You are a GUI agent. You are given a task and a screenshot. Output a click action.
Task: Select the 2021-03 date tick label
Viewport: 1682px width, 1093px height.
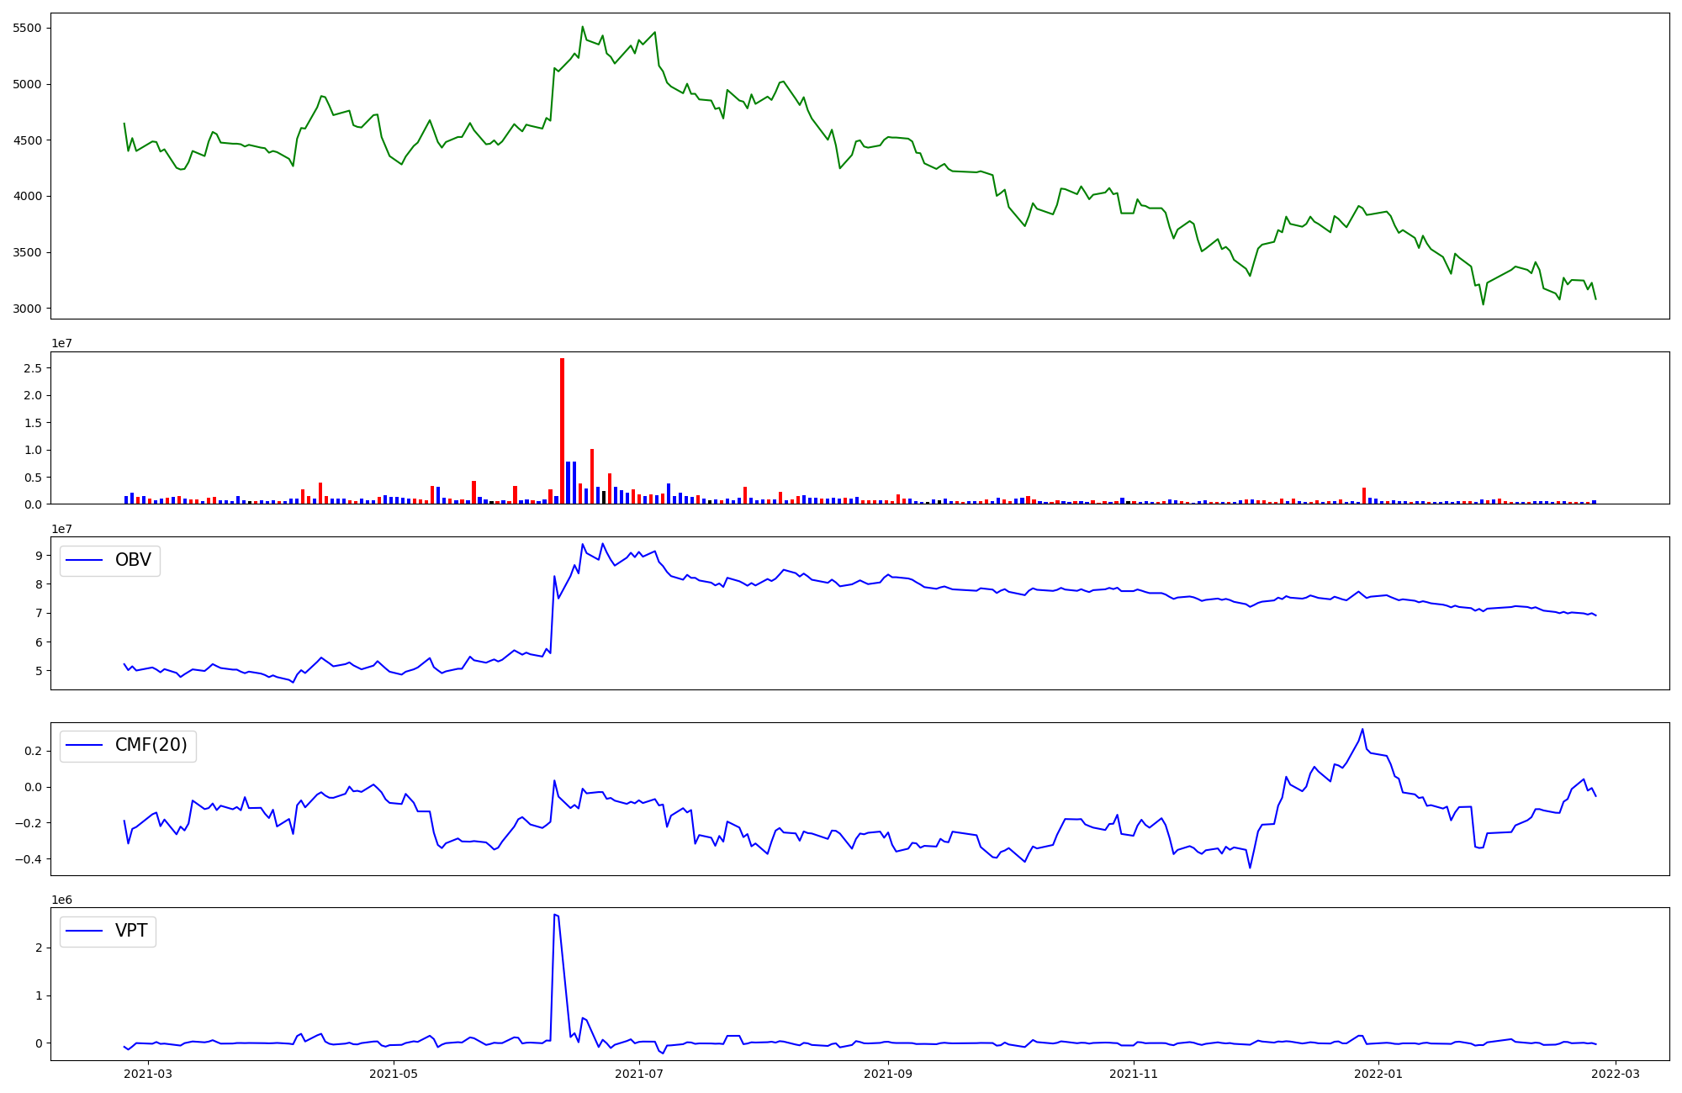pos(148,1074)
